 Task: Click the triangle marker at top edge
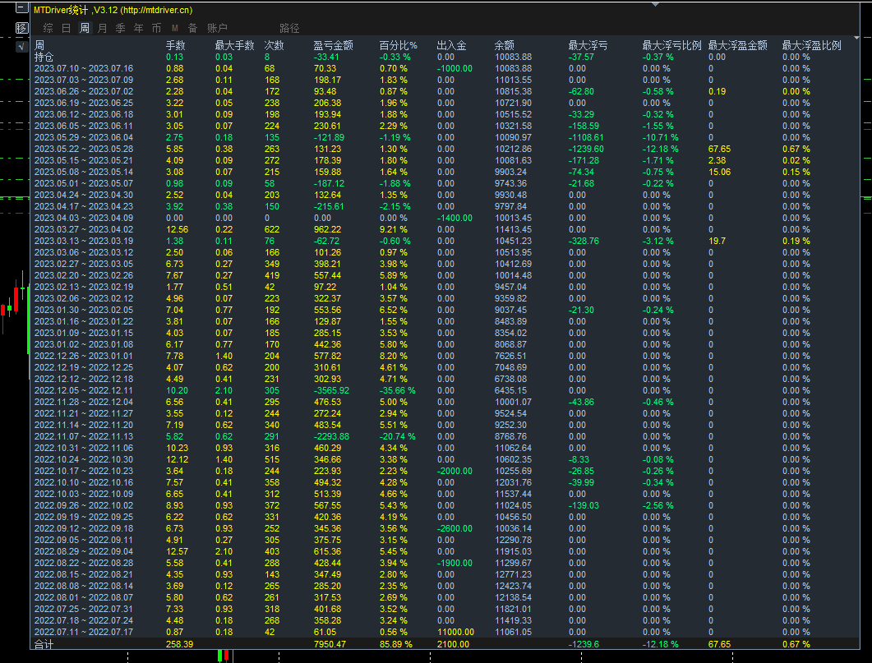tap(654, 3)
